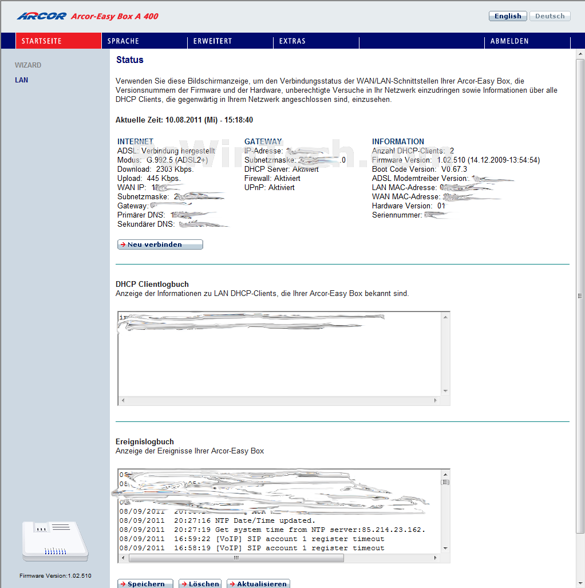Click the page vertical scrollbar thumb
This screenshot has height=588, width=585.
point(580,296)
